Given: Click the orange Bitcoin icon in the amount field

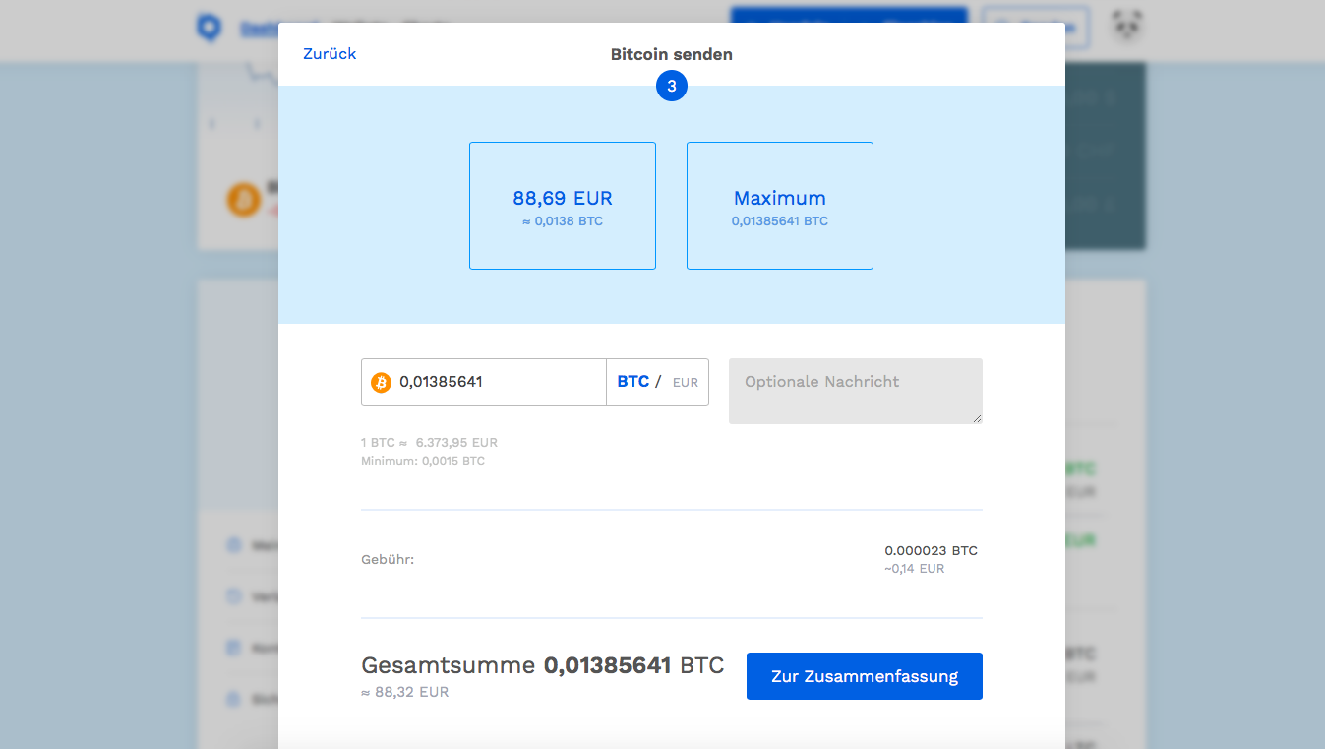Looking at the screenshot, I should pyautogui.click(x=381, y=382).
